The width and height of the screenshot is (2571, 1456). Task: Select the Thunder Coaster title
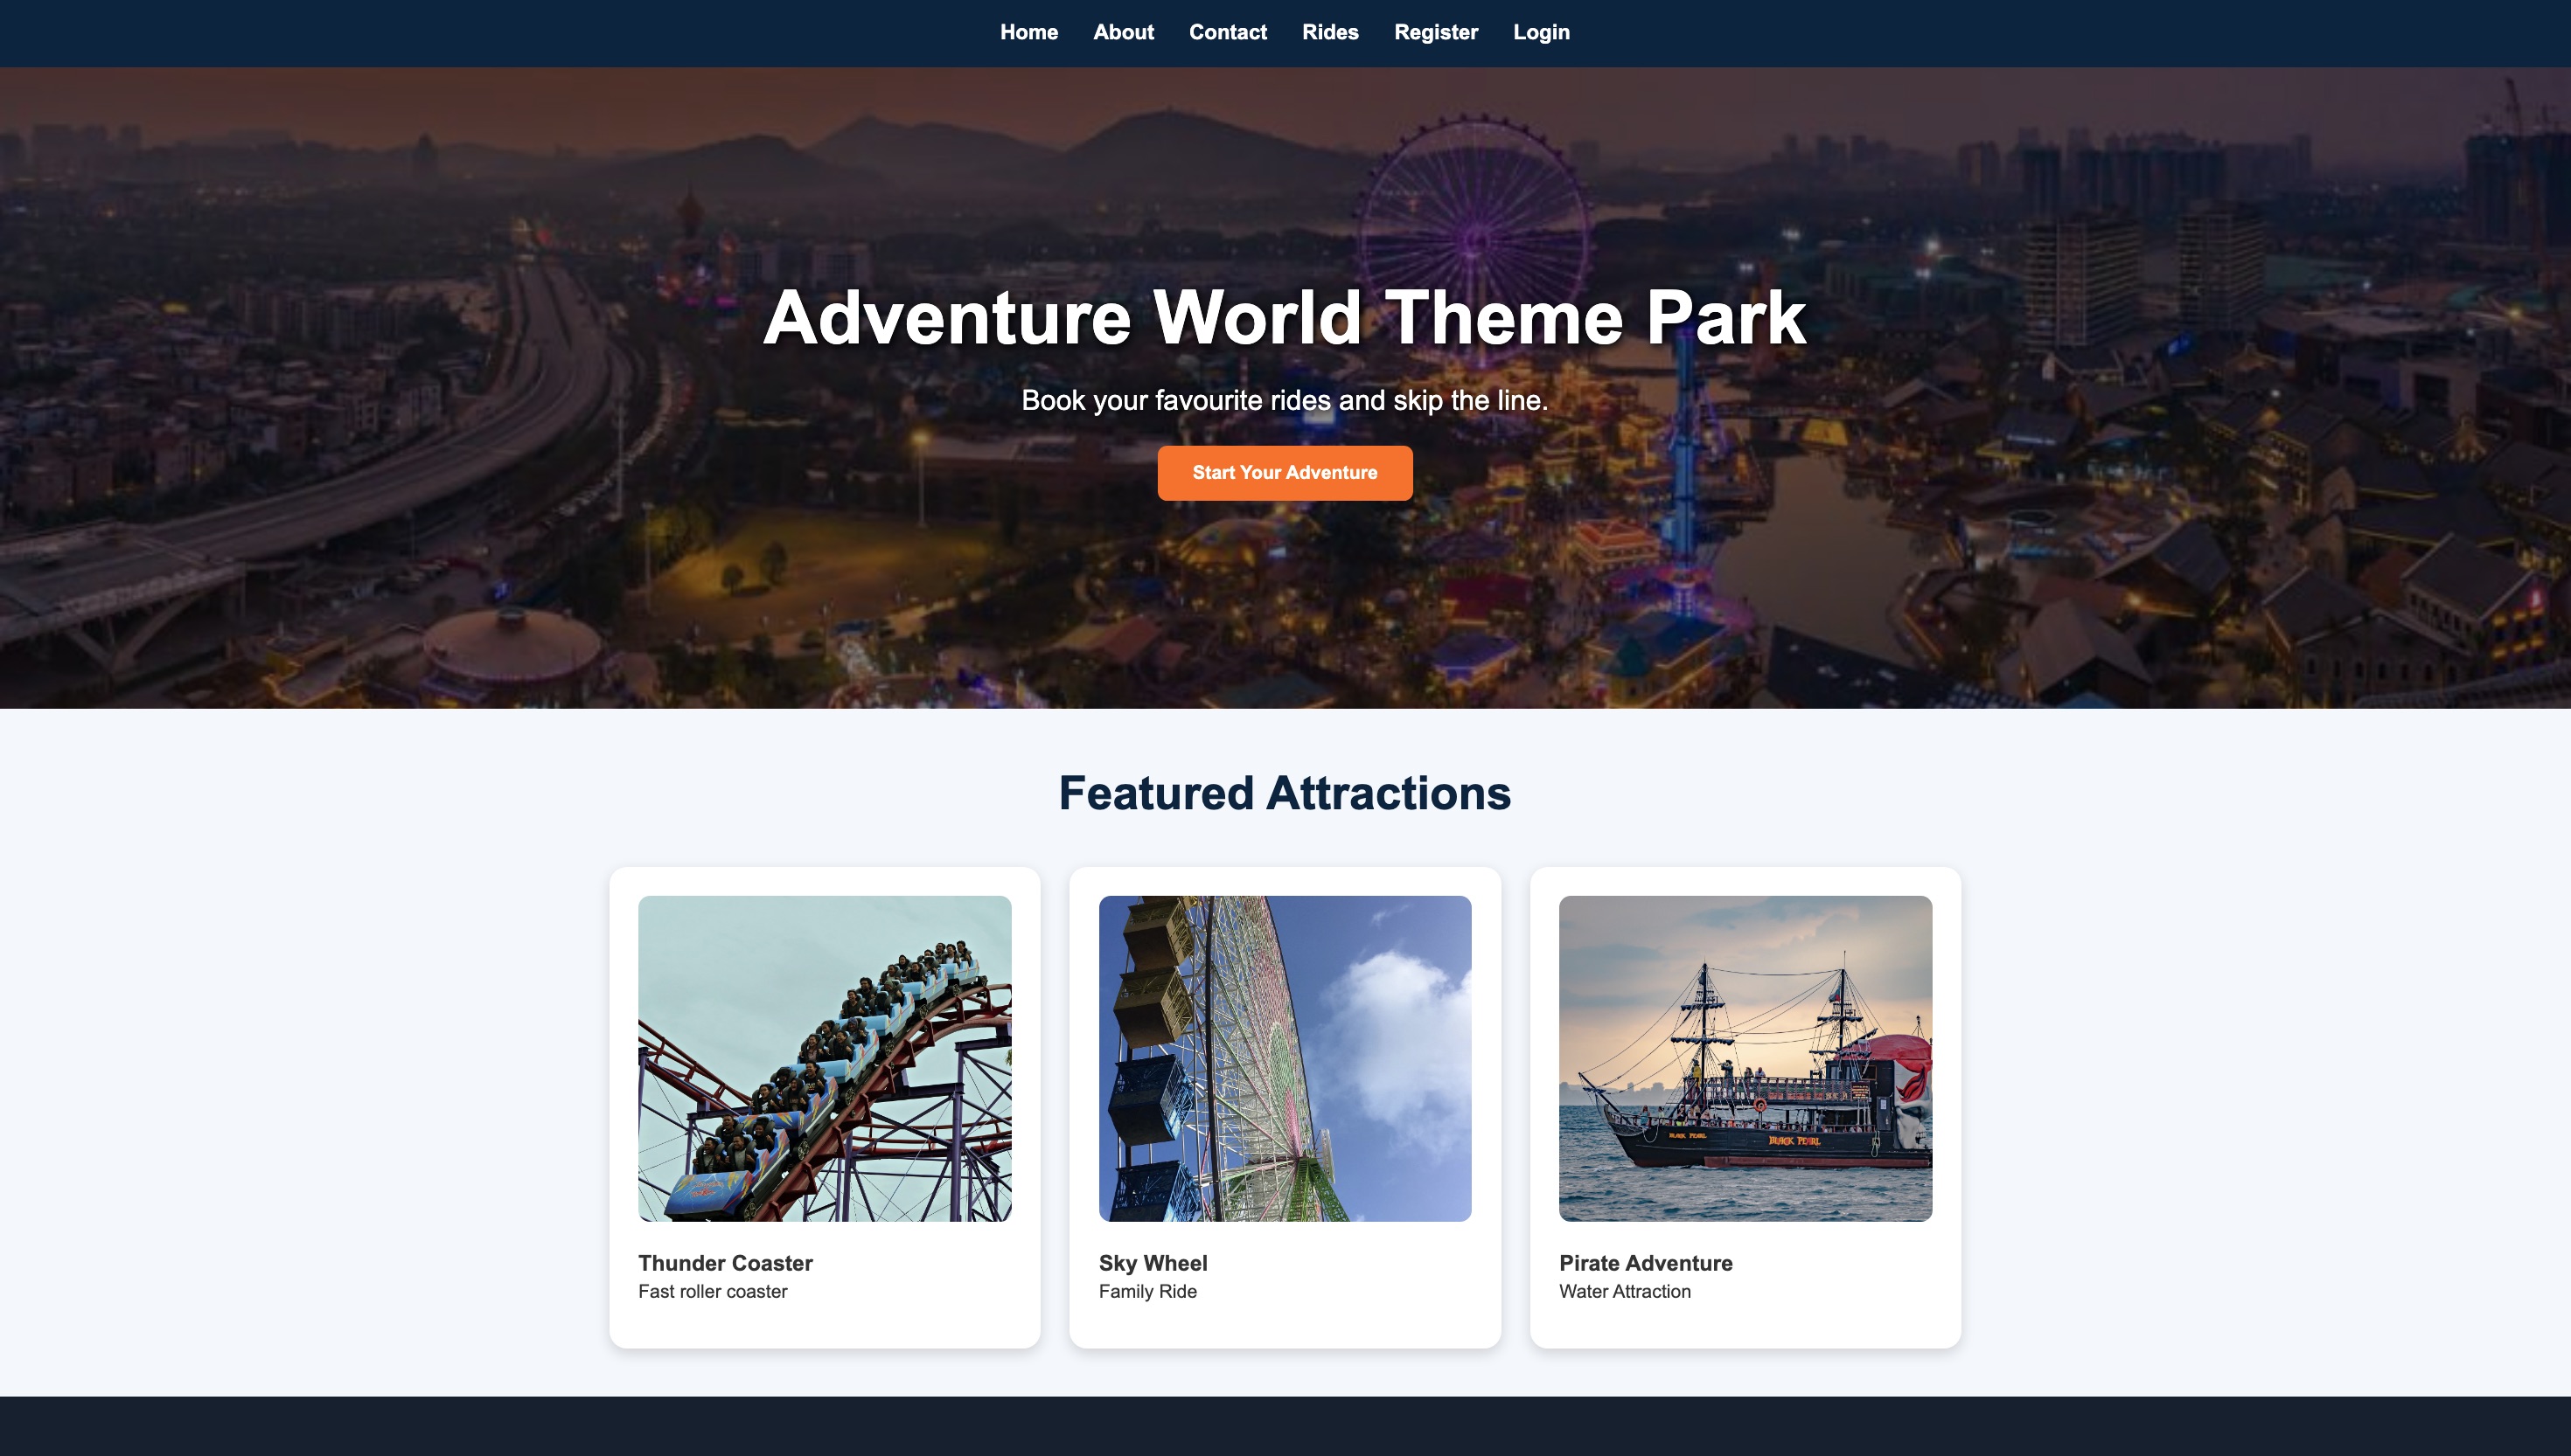click(x=725, y=1263)
